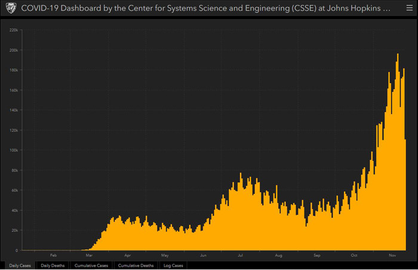Click the 100k label on the y-axis
The height and width of the screenshot is (270, 418).
click(x=14, y=150)
